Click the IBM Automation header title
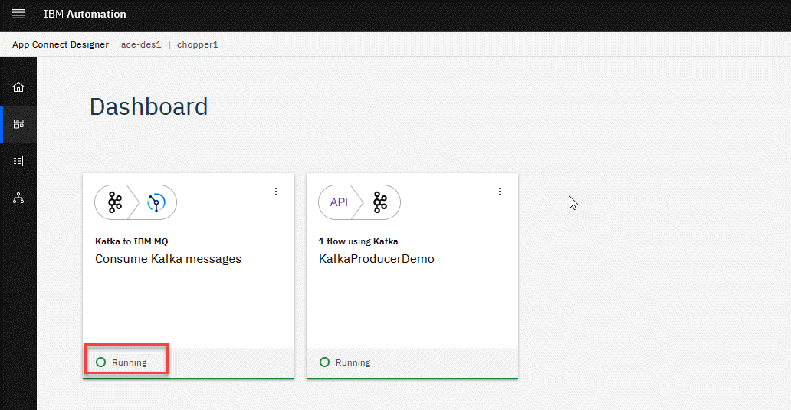 85,15
